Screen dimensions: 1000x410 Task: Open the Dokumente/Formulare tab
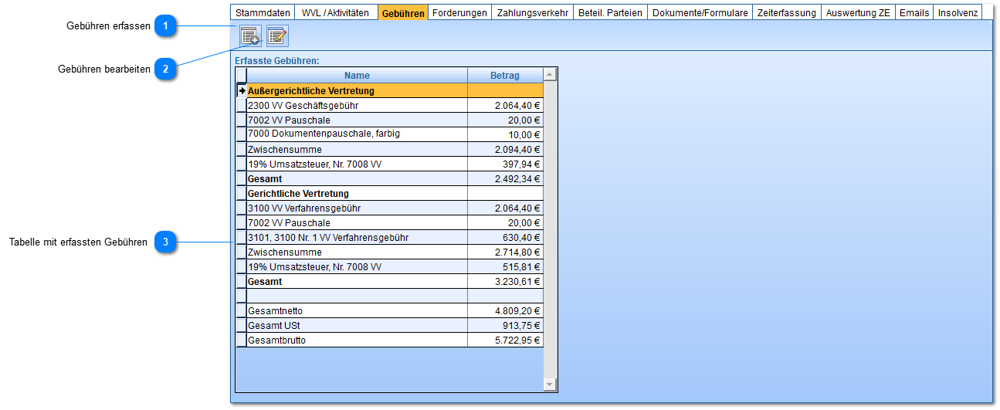click(x=700, y=12)
